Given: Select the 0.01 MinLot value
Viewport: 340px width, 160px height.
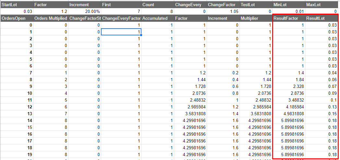Looking at the screenshot, I should click(x=289, y=11).
